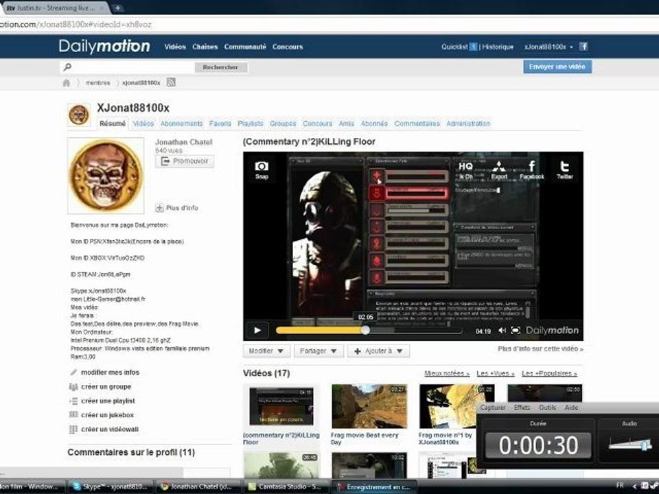The height and width of the screenshot is (494, 659).
Task: Open Frag movie Best every Day thumbnail
Action: click(x=369, y=406)
